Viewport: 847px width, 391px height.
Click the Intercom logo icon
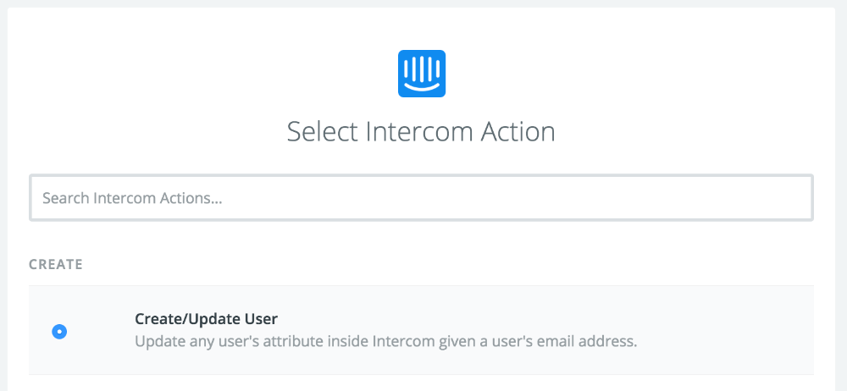tap(422, 73)
